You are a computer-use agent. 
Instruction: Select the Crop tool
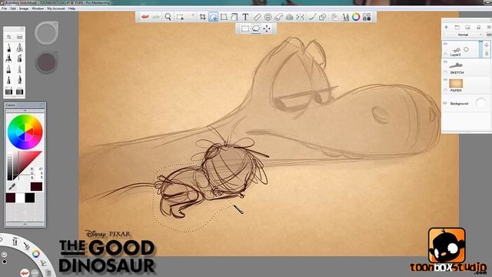point(203,17)
